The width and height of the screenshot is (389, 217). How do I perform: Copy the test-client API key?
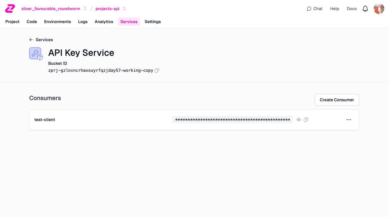click(306, 120)
